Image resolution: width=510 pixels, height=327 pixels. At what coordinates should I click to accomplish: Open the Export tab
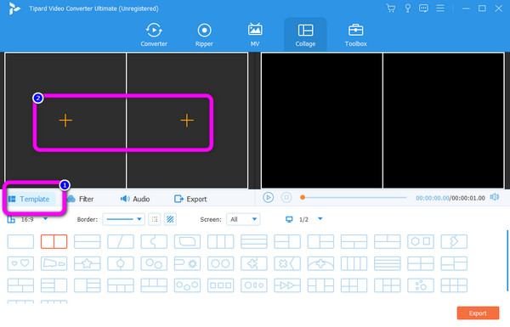point(190,199)
